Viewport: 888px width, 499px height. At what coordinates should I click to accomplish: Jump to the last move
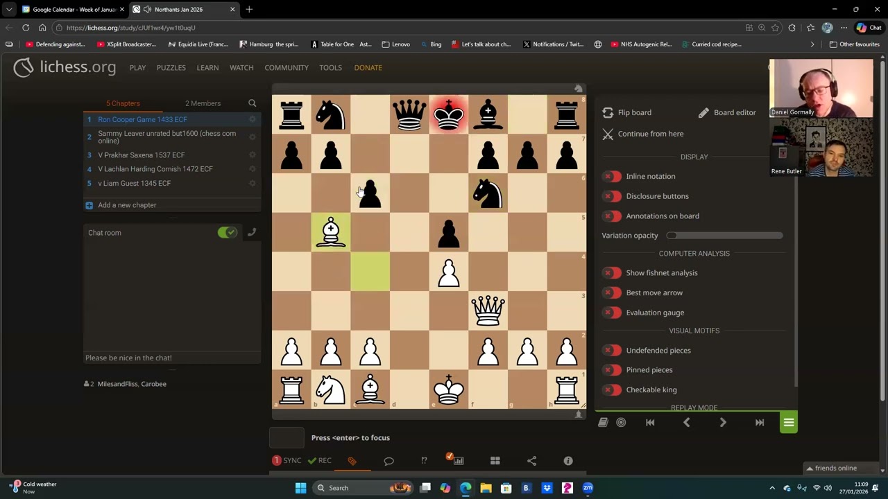[760, 423]
